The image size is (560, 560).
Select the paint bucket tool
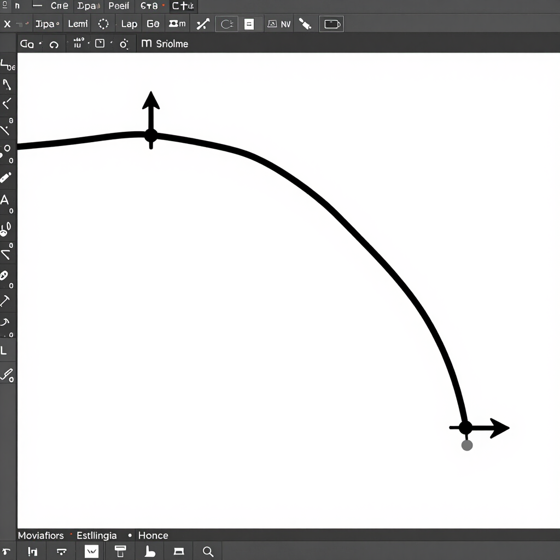click(5, 229)
